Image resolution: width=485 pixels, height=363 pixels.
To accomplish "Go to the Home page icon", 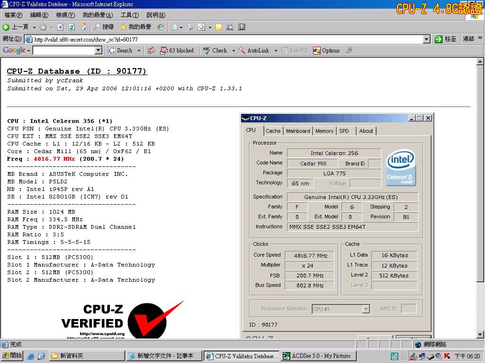I will click(x=83, y=27).
